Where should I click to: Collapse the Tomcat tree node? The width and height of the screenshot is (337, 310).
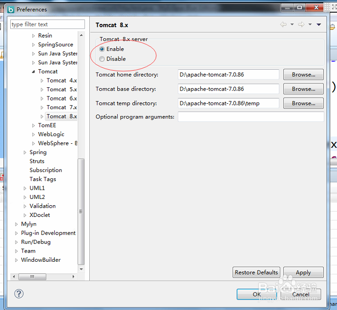(x=33, y=72)
